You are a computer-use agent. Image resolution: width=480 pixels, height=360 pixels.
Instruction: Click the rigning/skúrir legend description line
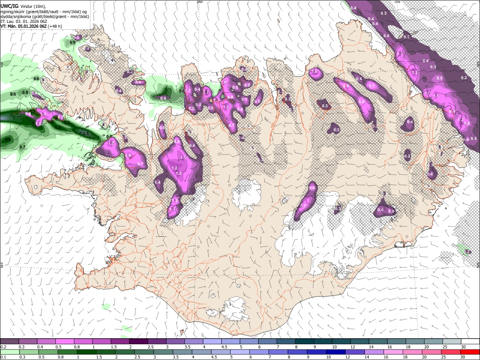[44, 12]
